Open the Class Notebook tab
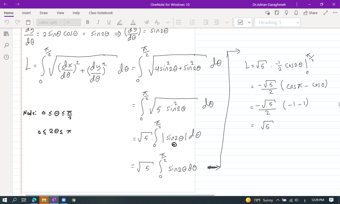The width and height of the screenshot is (340, 204). click(x=101, y=13)
